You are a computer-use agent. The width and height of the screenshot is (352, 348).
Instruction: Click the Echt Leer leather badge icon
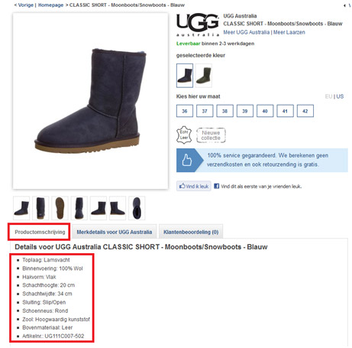tap(184, 135)
